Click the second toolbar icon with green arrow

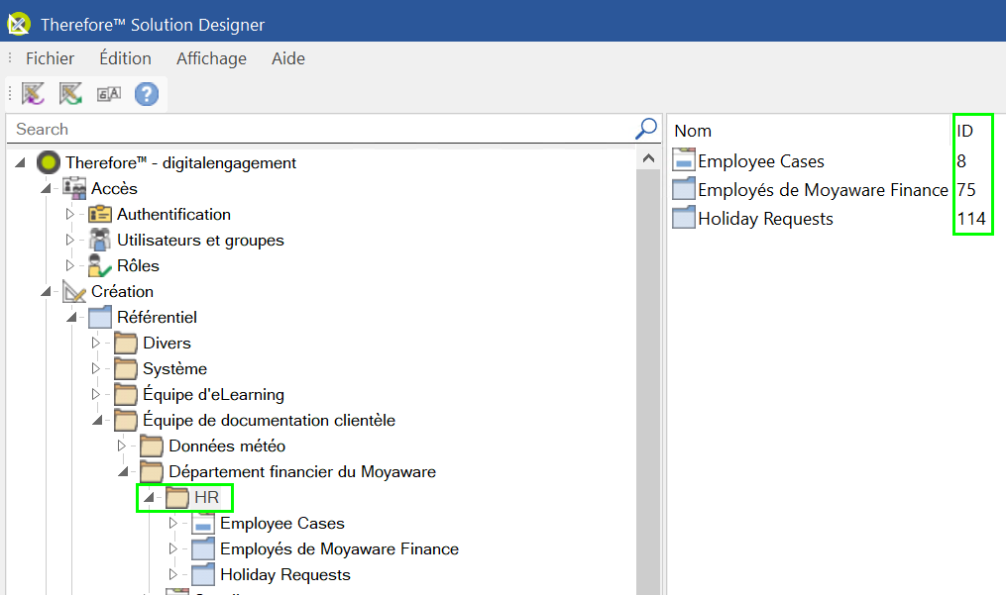pos(70,94)
